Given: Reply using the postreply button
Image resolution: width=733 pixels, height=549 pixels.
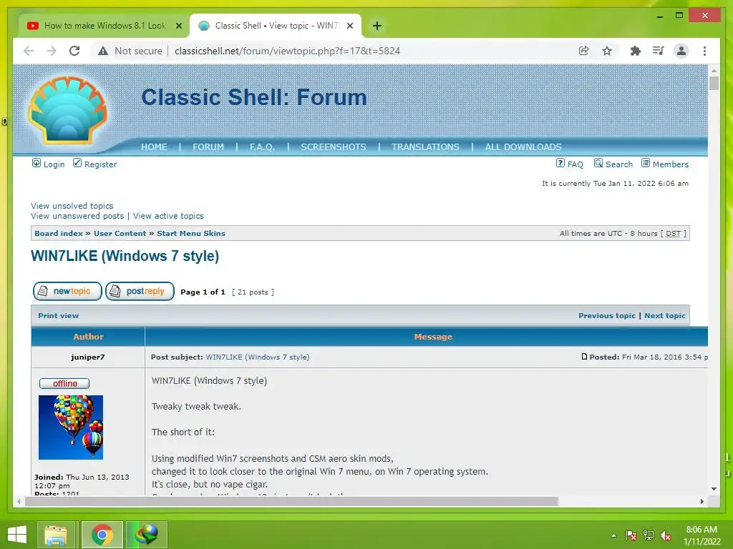Looking at the screenshot, I should click(140, 292).
